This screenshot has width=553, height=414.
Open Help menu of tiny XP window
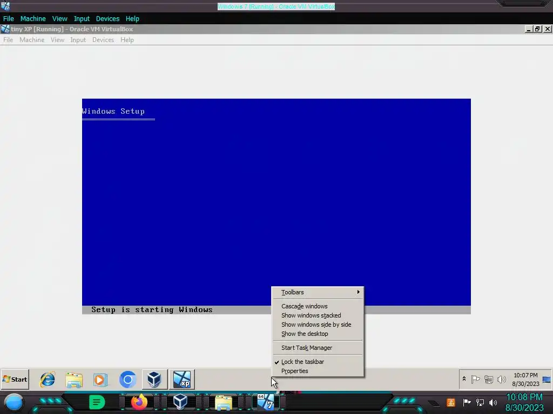tap(127, 40)
